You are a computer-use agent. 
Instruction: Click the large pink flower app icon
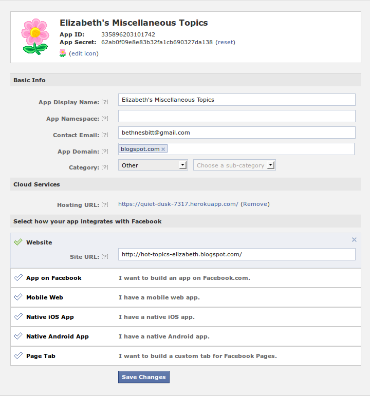tap(35, 36)
